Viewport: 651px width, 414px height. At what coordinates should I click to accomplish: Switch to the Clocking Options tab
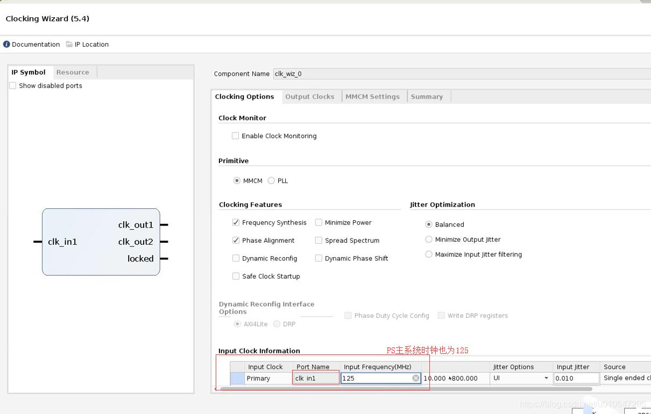245,97
